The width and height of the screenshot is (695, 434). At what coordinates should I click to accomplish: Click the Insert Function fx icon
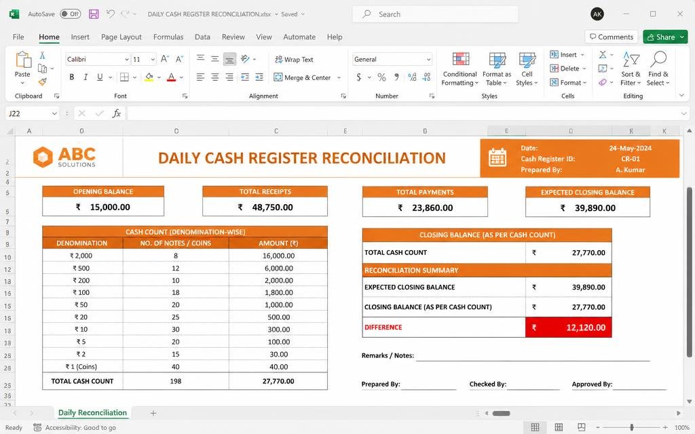(x=117, y=113)
